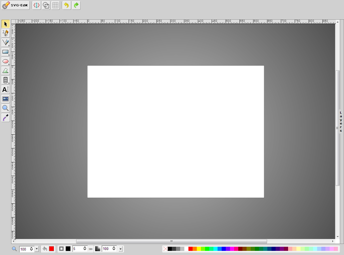This screenshot has height=255, width=344.
Task: Select the Zoom magnifier tool
Action: point(6,108)
